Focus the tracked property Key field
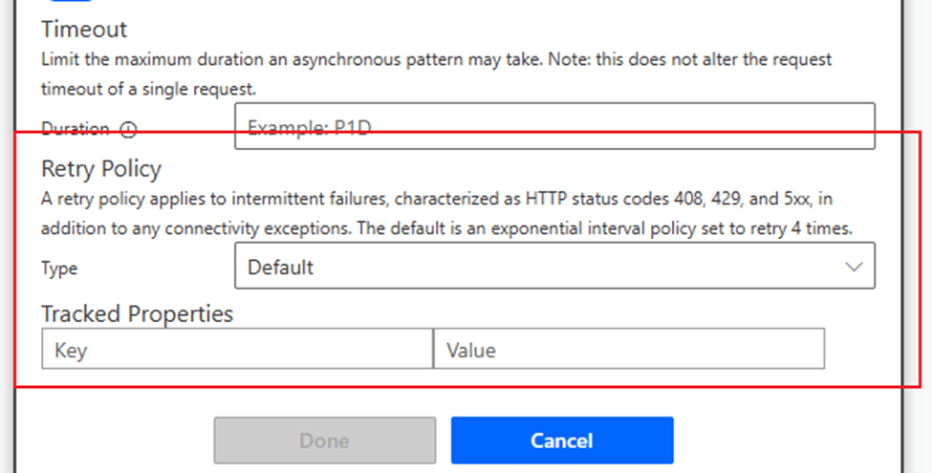This screenshot has height=473, width=932. (x=237, y=350)
